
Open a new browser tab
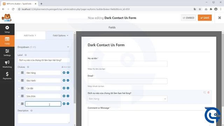[41, 4]
